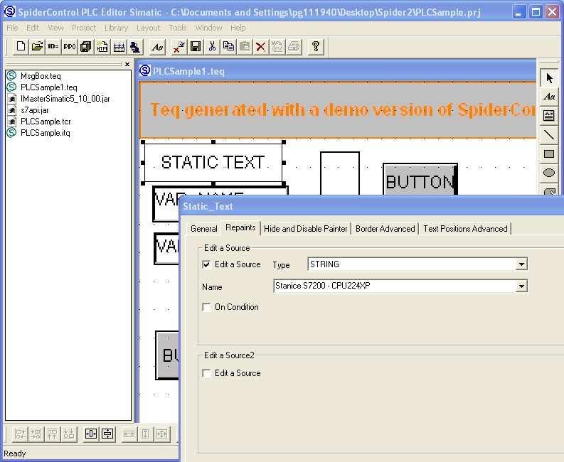Uncheck Edit a Source in first group
The height and width of the screenshot is (462, 564).
(206, 264)
